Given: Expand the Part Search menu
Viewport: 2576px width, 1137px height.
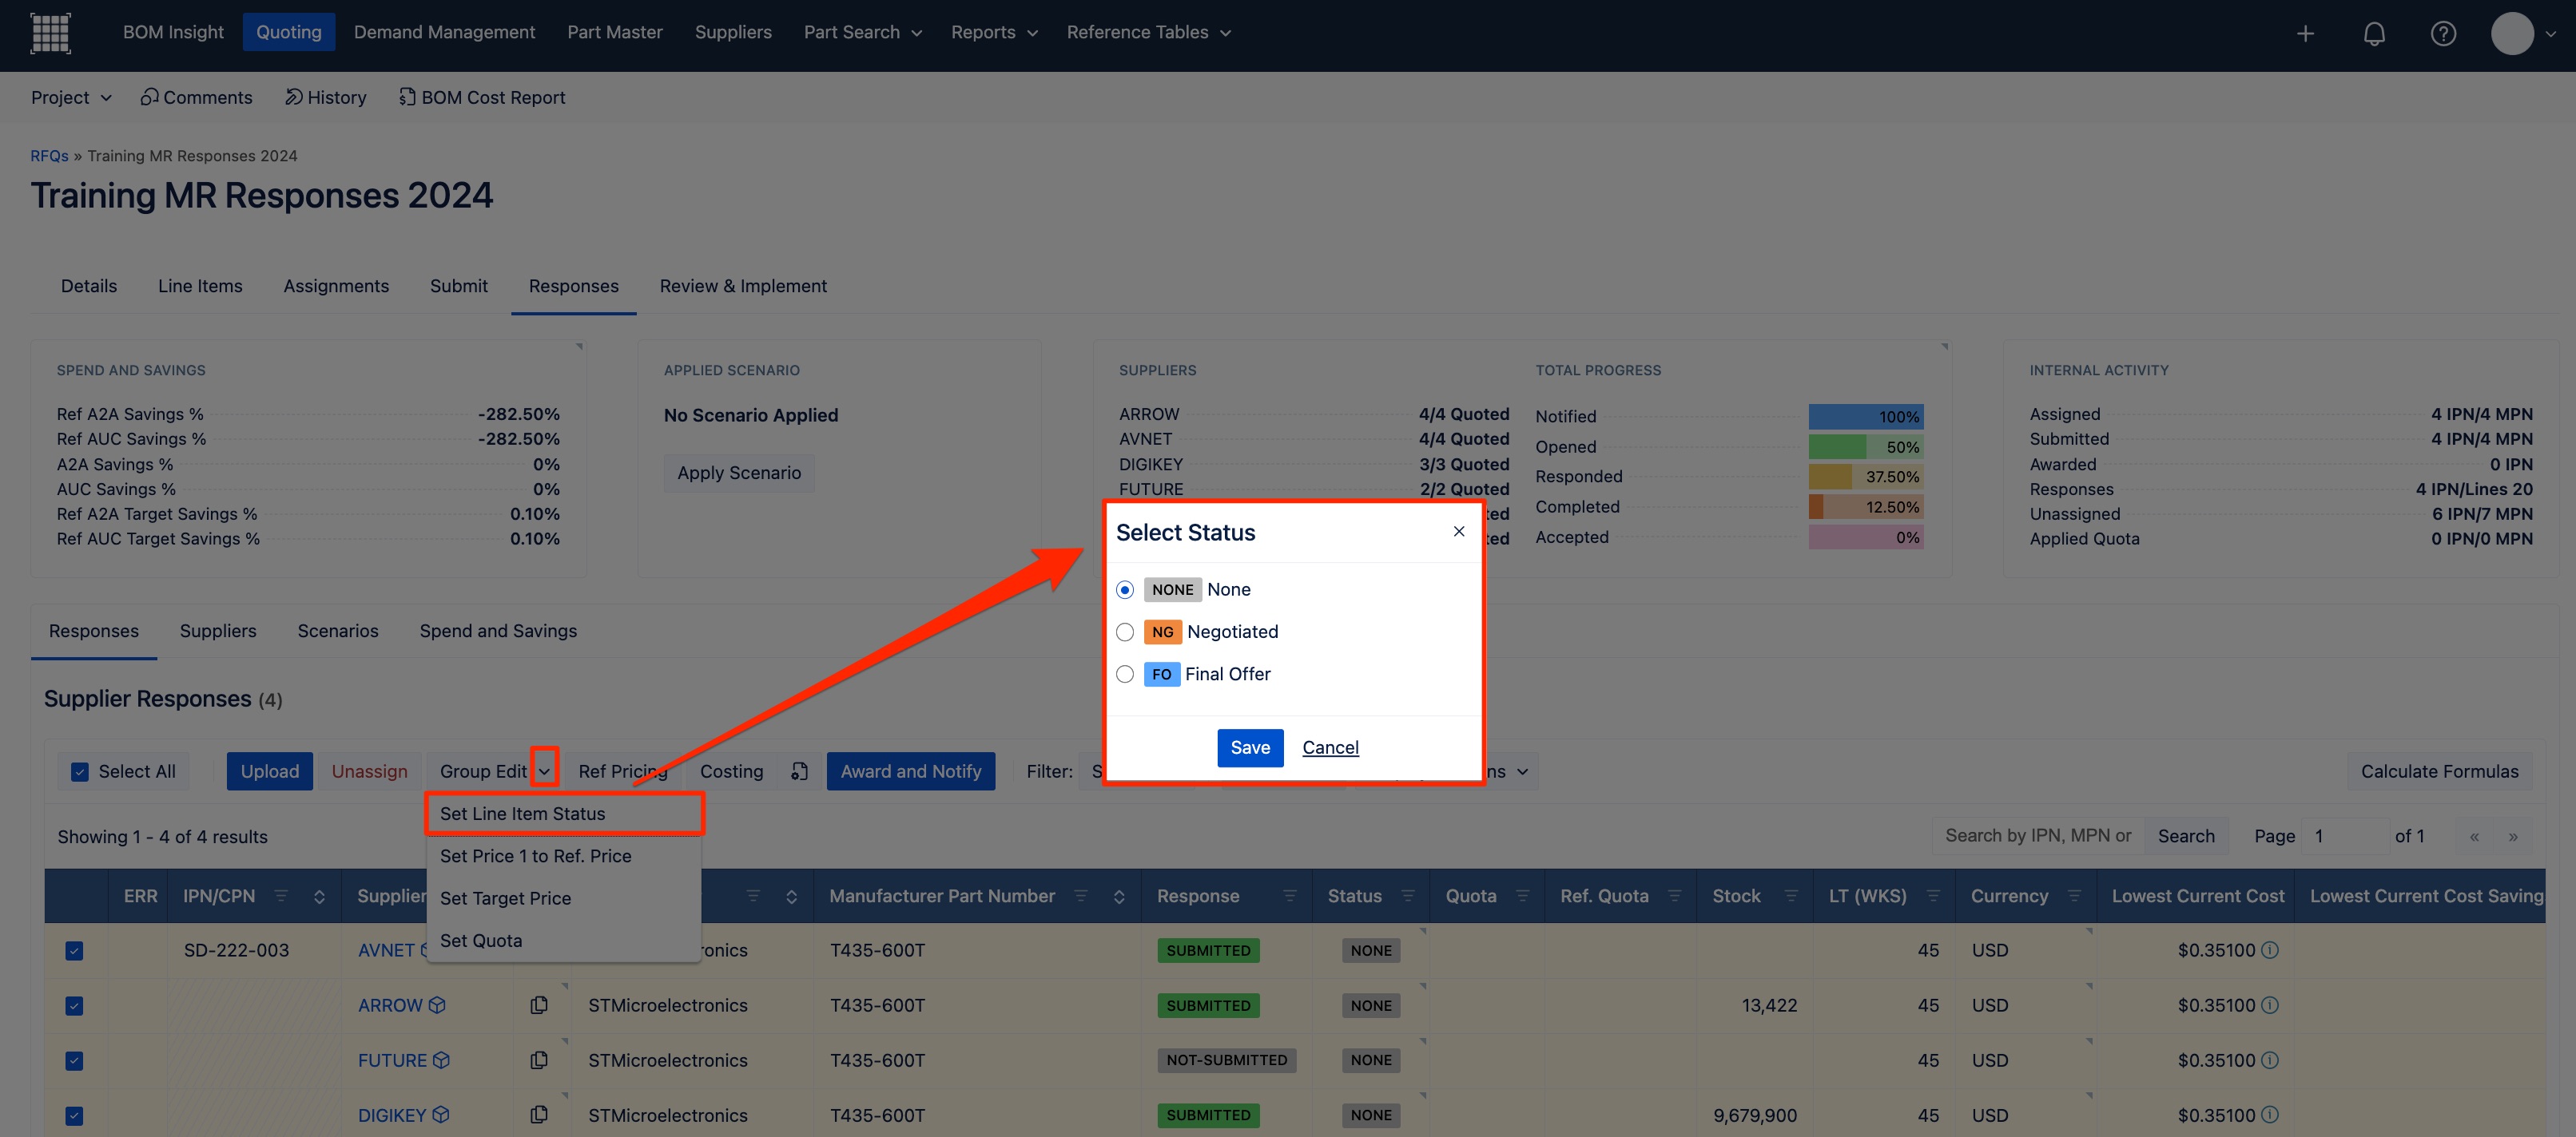Looking at the screenshot, I should click(862, 32).
